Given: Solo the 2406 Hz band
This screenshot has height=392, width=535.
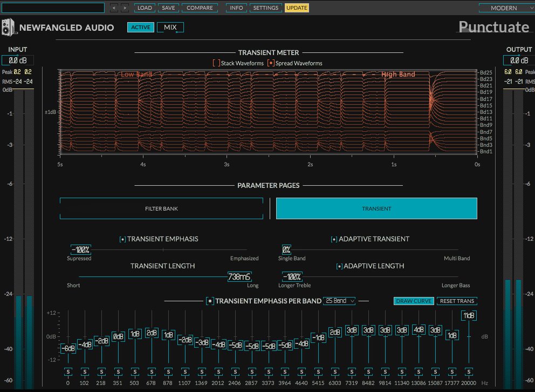Looking at the screenshot, I should [x=236, y=371].
